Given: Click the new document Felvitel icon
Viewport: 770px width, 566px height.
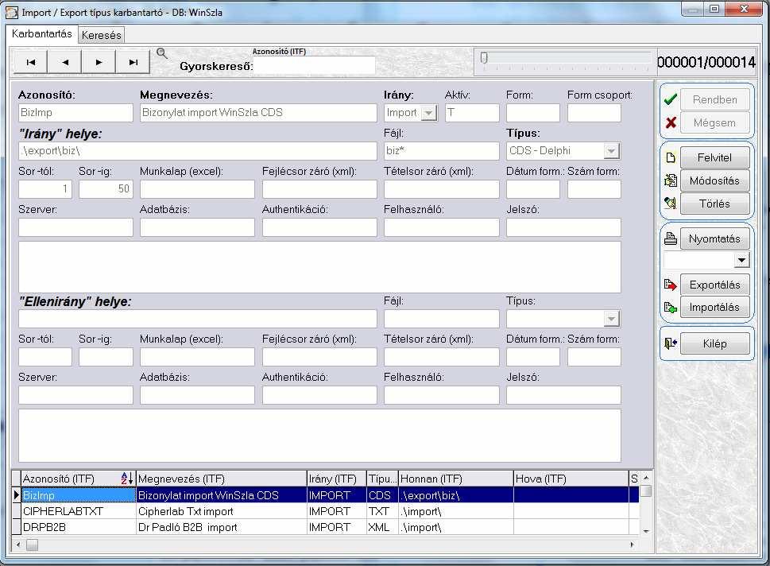Looking at the screenshot, I should [671, 157].
